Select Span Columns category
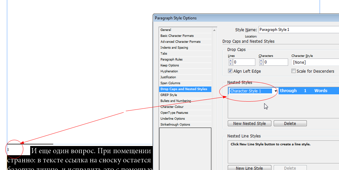Viewport: 339px width, 170px height. point(185,83)
